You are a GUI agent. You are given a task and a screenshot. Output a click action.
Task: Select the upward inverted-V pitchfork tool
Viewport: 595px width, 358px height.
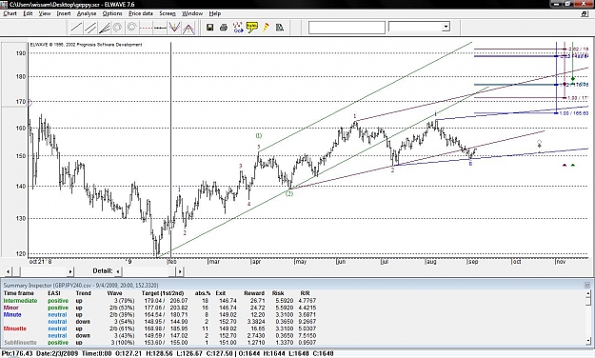tap(188, 28)
